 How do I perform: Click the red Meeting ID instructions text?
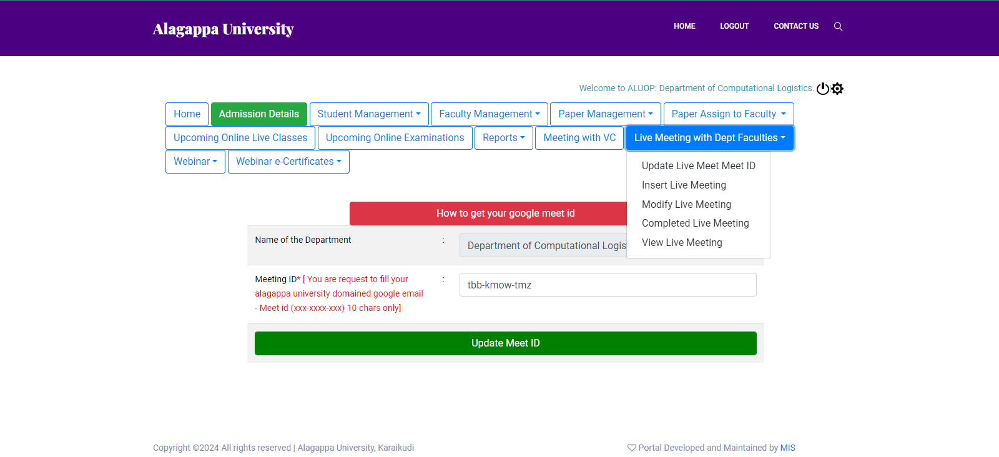[x=339, y=293]
